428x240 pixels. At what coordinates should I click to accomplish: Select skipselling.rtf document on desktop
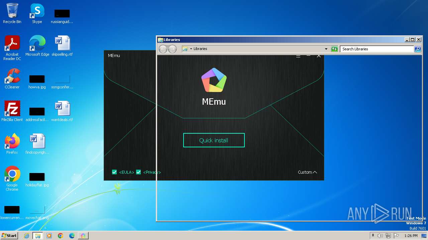pos(62,46)
